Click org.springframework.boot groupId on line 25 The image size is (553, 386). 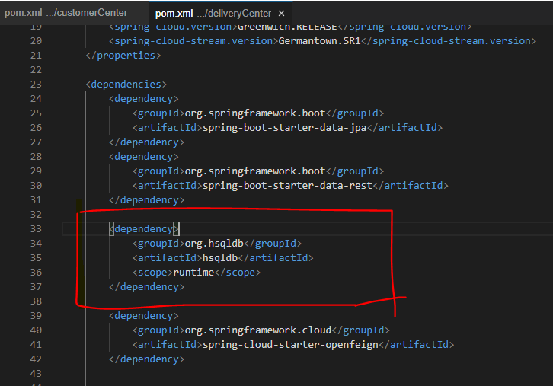coord(255,113)
